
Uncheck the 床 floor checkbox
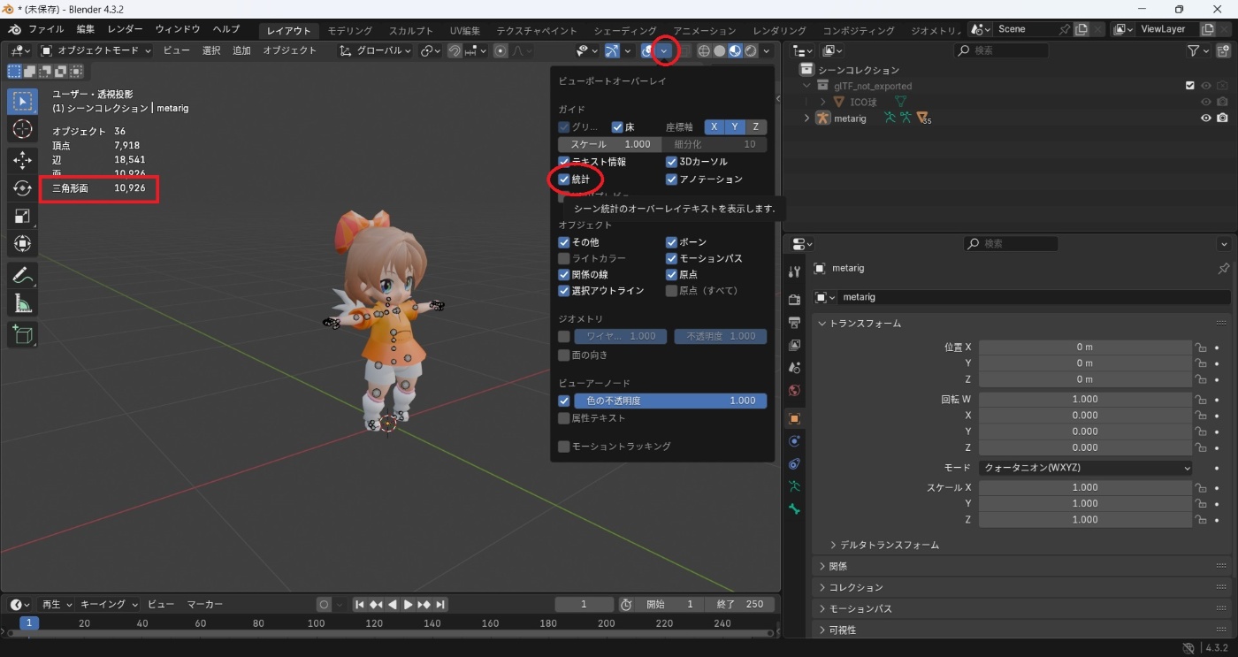coord(617,127)
